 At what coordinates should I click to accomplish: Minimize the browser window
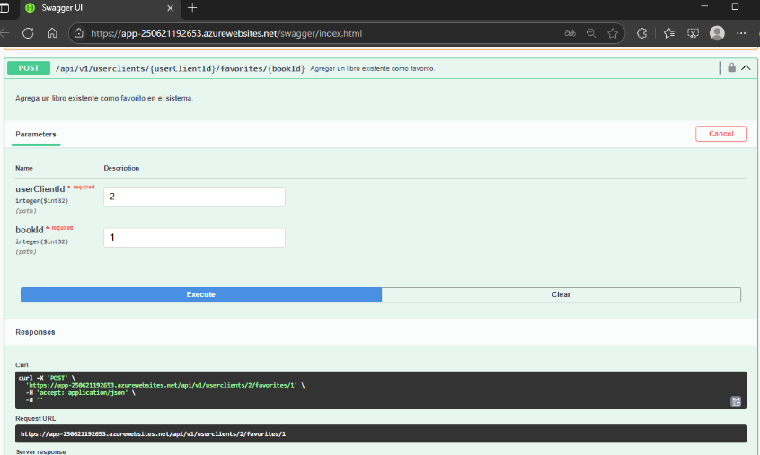click(x=704, y=6)
